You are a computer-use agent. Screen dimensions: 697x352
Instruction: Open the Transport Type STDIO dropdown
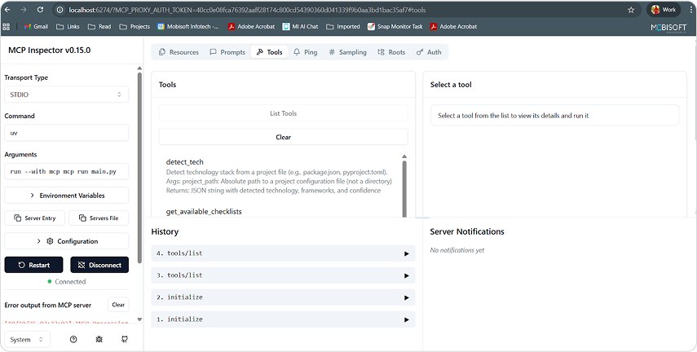[x=66, y=95]
